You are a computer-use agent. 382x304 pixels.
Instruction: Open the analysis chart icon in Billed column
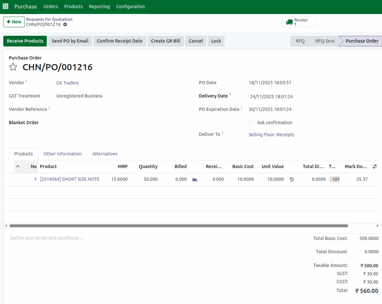pos(194,179)
